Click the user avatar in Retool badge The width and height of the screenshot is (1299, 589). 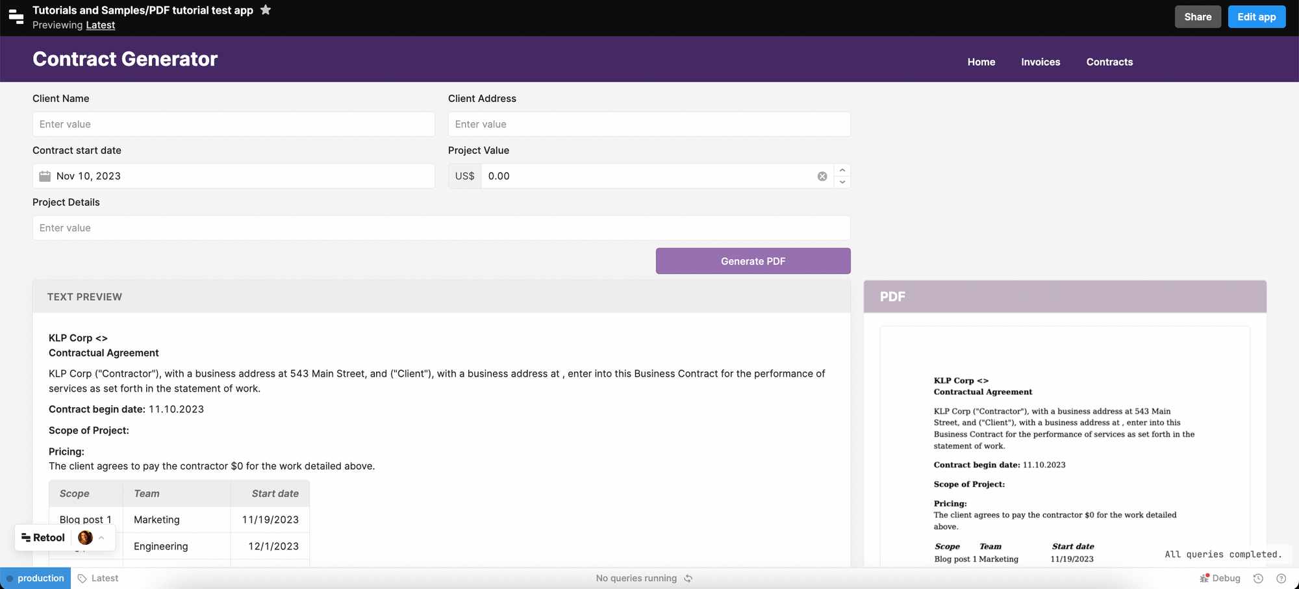pyautogui.click(x=85, y=538)
